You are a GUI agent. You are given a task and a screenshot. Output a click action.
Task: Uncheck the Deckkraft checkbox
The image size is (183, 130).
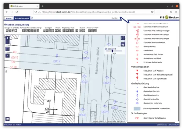click(106, 49)
